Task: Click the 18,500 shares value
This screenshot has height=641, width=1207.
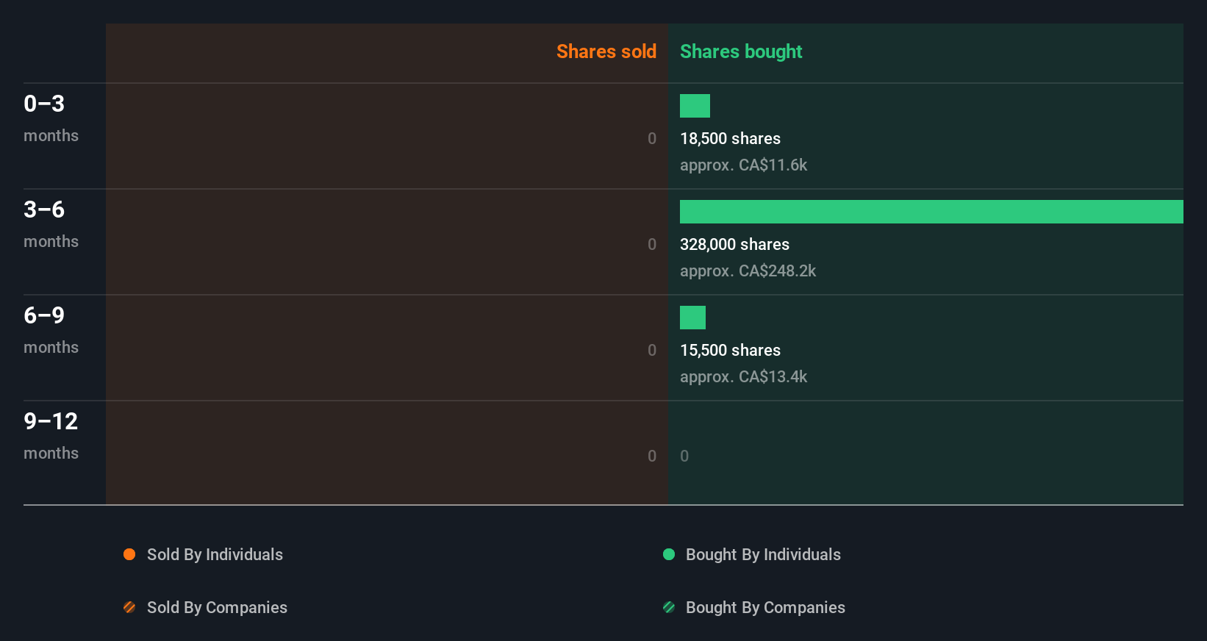Action: coord(730,138)
